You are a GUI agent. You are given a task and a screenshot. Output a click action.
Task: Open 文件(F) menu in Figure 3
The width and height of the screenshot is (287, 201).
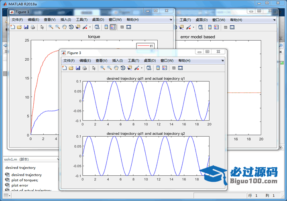(69, 60)
